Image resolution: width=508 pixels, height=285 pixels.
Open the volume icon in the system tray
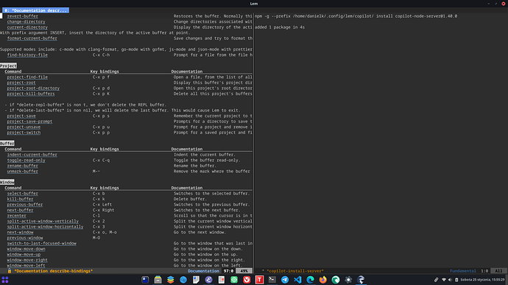(x=451, y=280)
